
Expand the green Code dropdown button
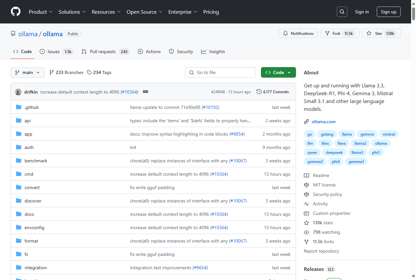278,72
